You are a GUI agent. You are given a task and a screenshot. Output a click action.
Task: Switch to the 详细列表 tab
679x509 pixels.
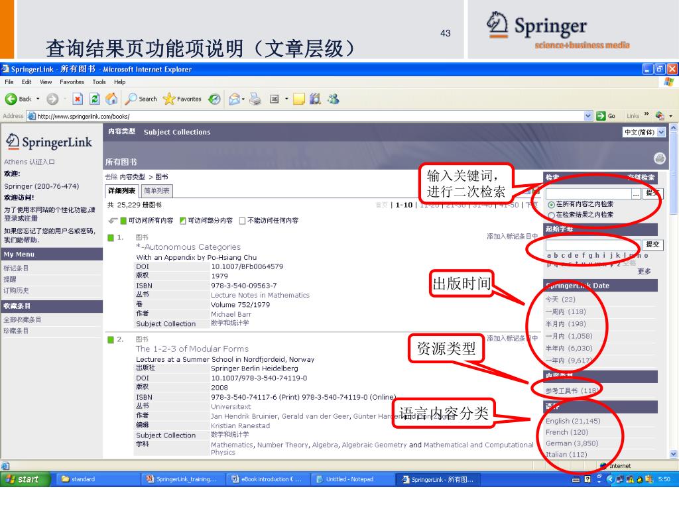tap(122, 191)
